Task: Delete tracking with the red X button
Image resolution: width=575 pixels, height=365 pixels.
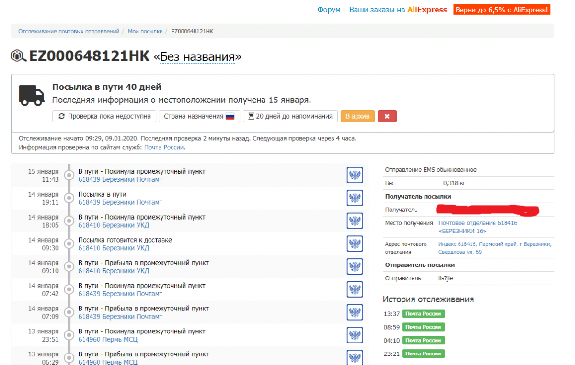Action: coord(387,116)
